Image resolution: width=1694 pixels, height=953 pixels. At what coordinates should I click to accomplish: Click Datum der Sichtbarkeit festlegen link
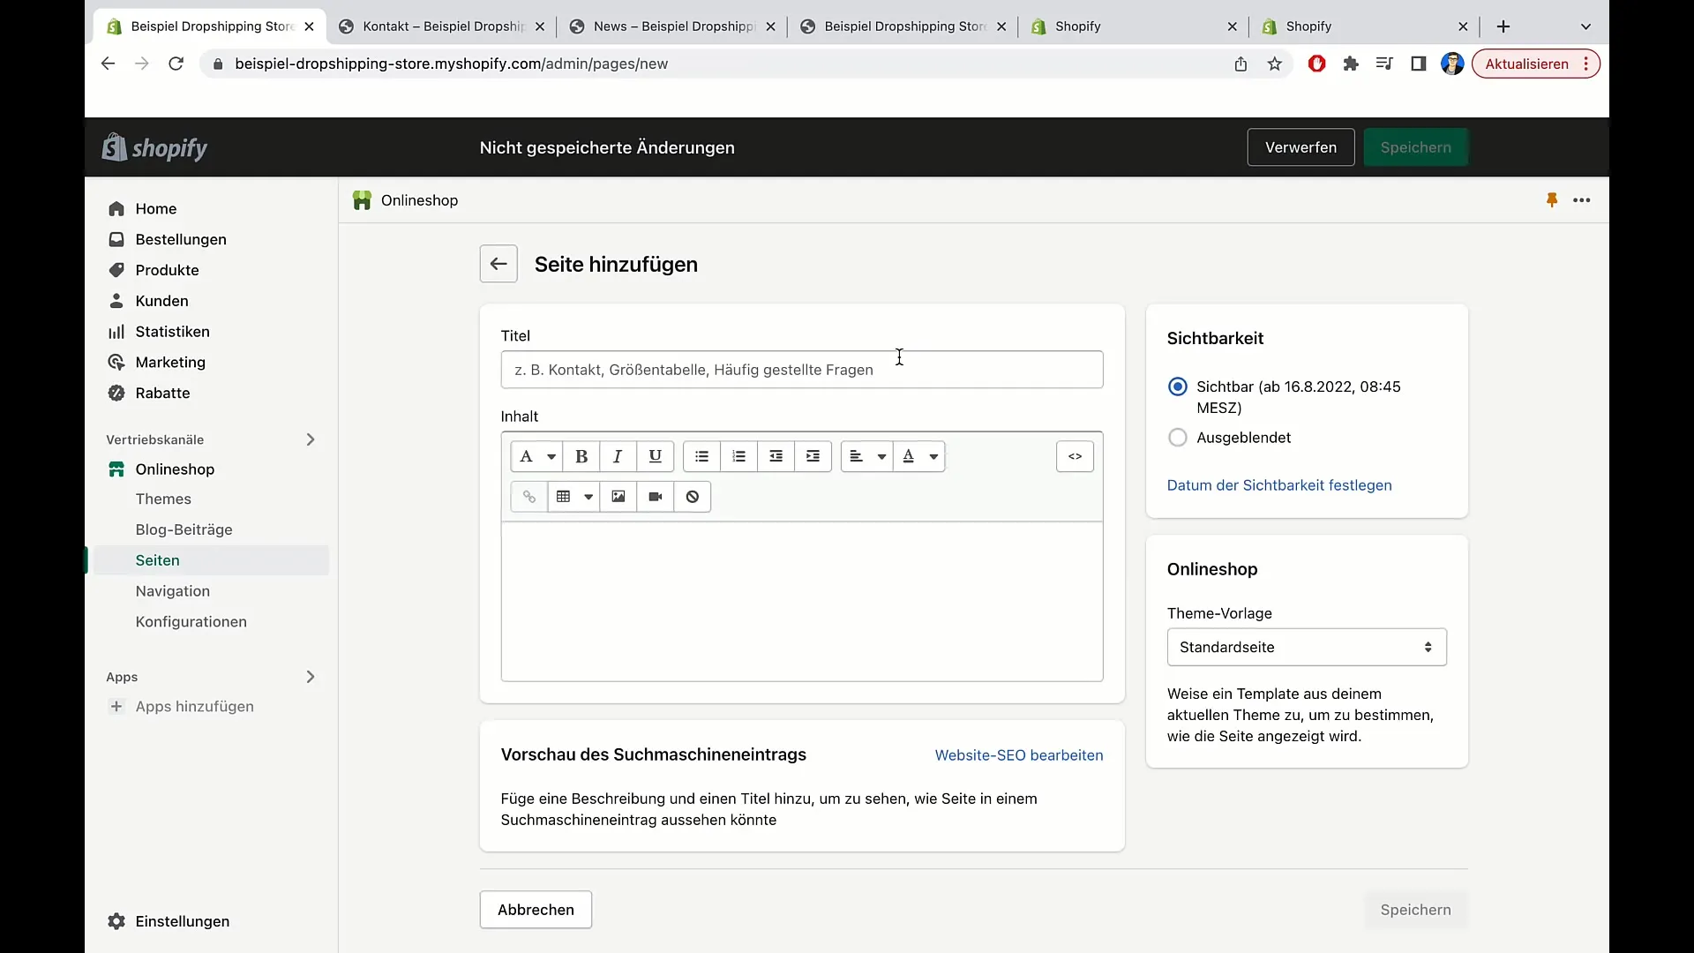point(1279,485)
